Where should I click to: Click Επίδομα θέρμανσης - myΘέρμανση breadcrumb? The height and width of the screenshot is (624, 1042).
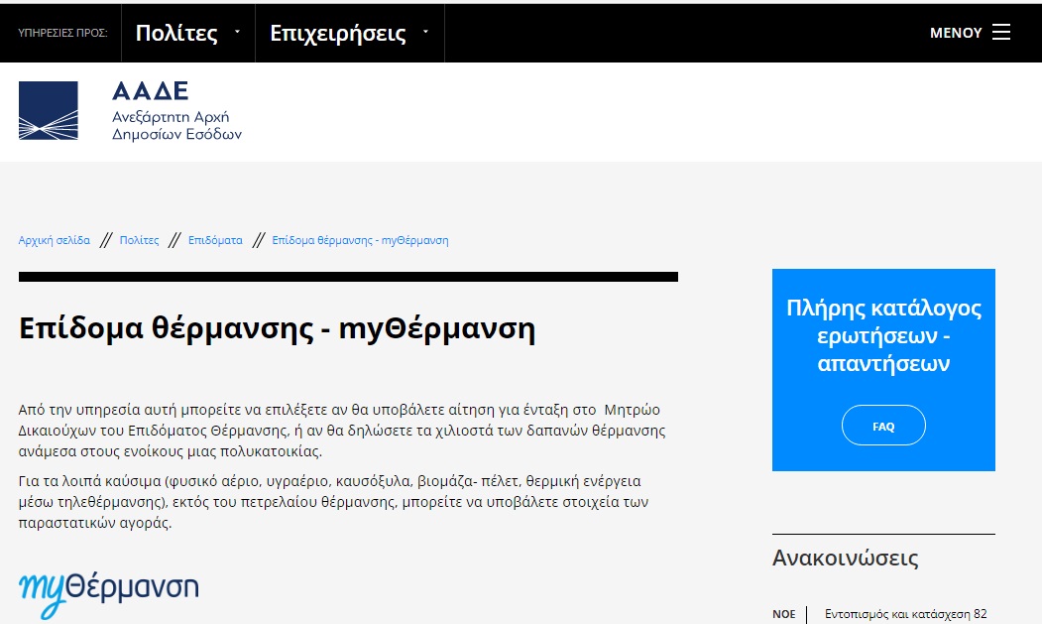[360, 240]
